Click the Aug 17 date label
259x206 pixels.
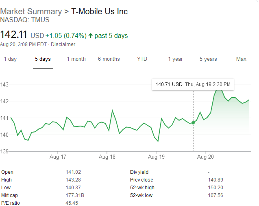point(59,157)
